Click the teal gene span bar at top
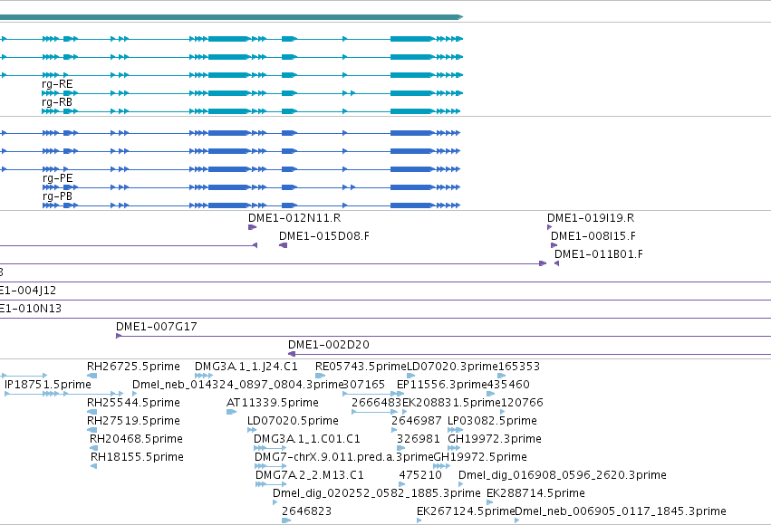771x525 pixels. point(231,17)
